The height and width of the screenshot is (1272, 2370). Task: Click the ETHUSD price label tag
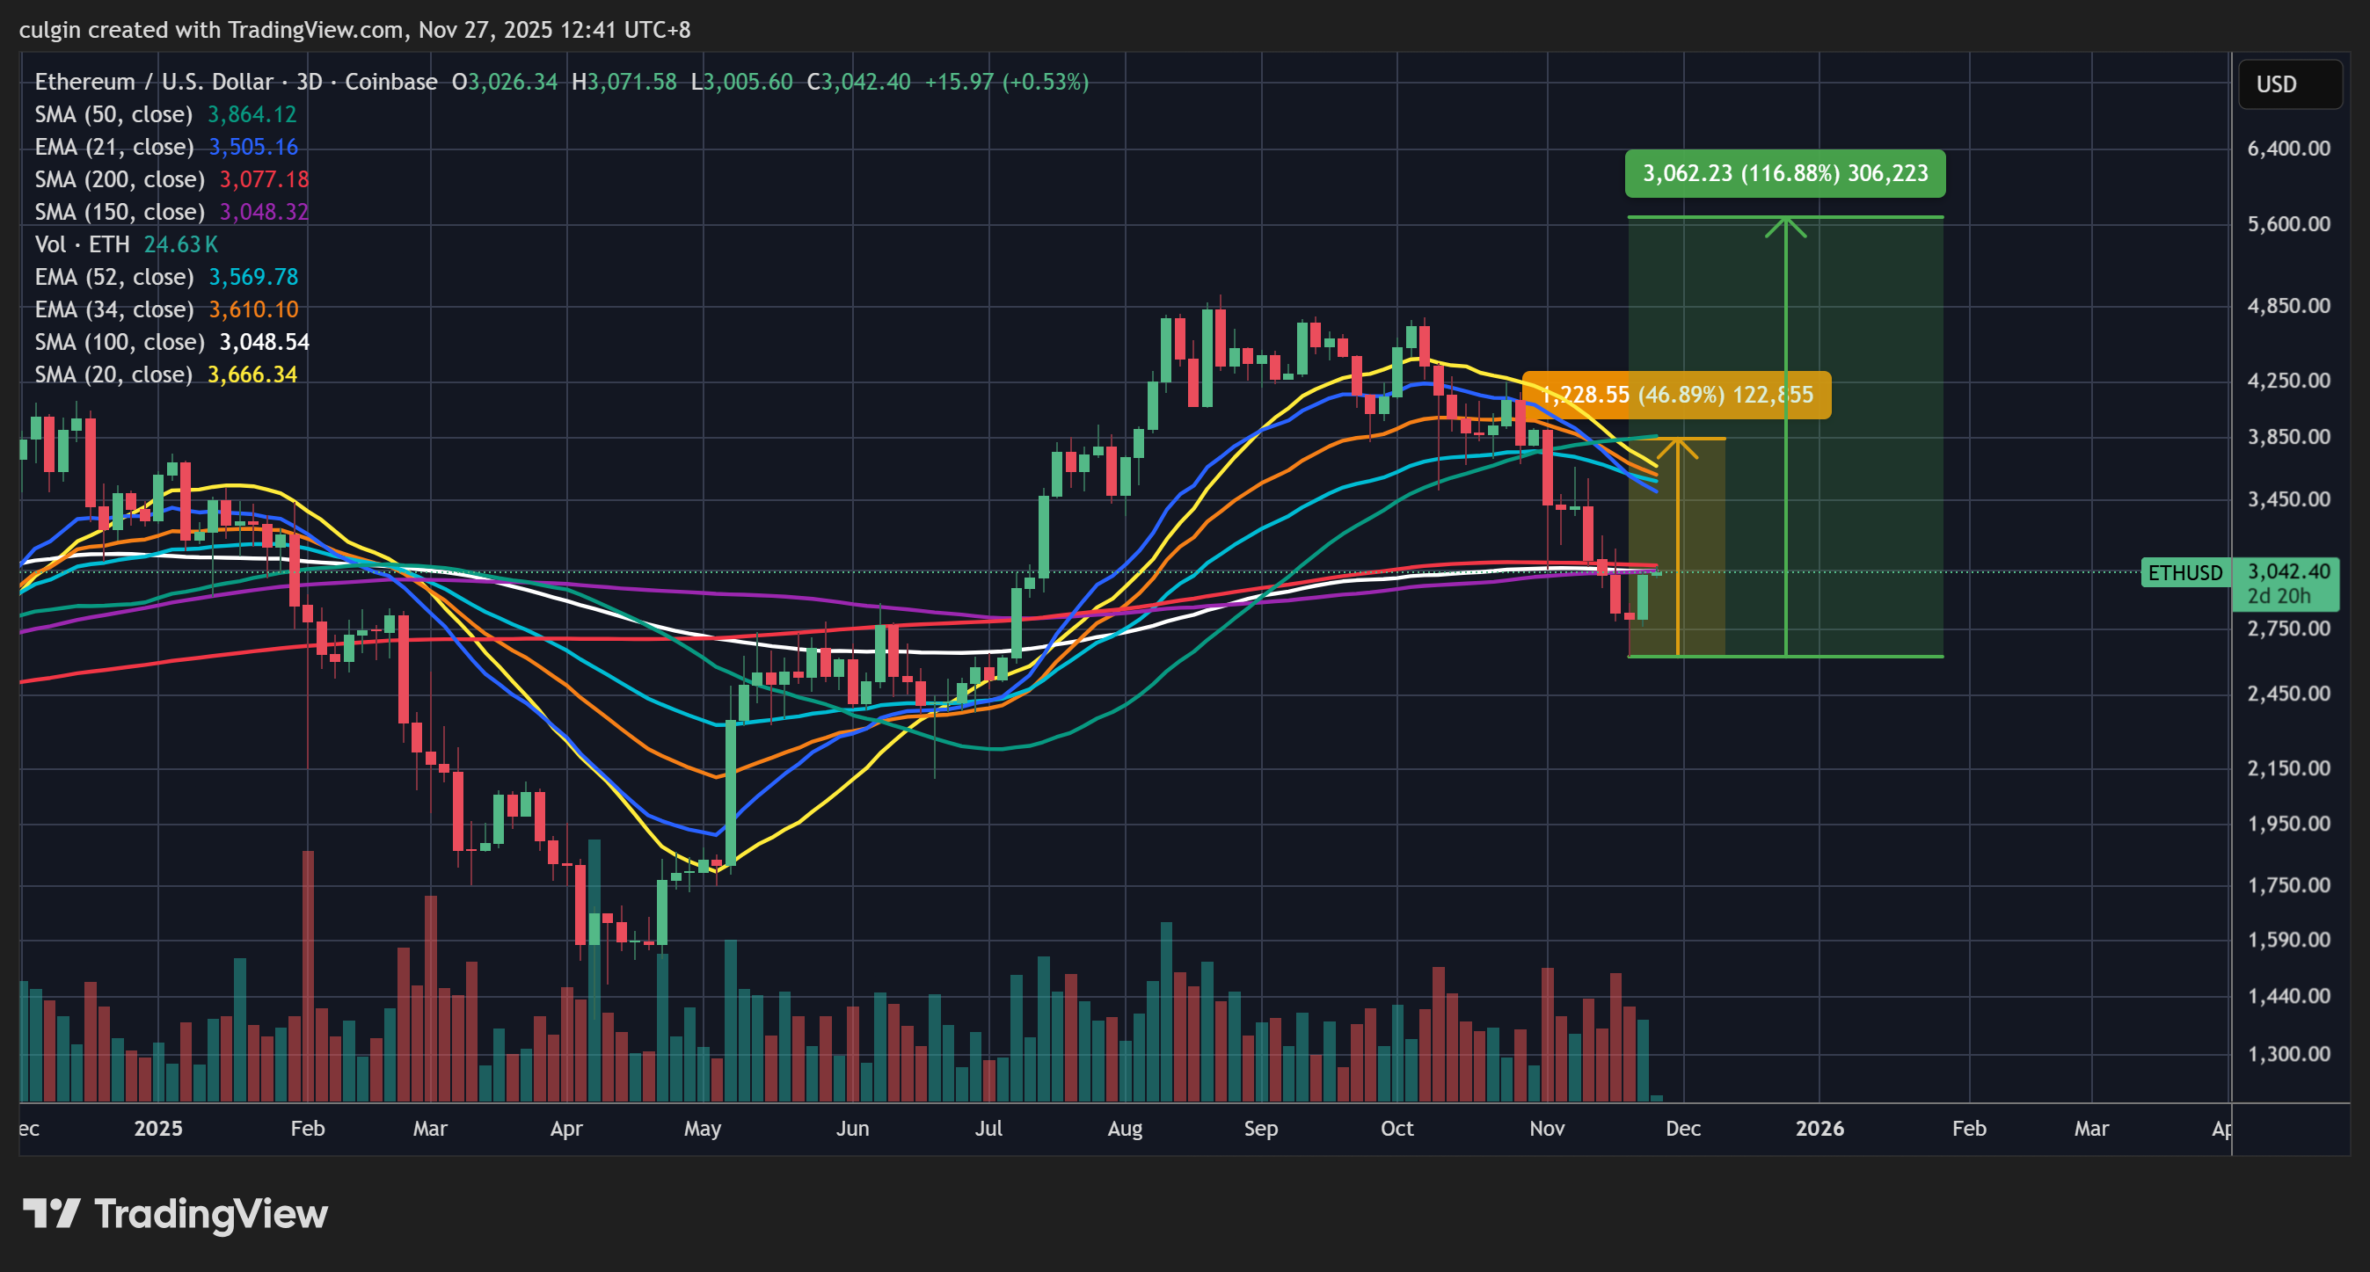(2185, 572)
